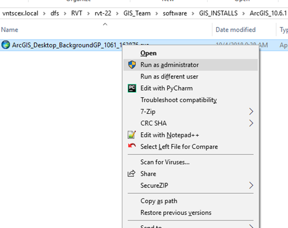Select Run as administrator
The image size is (288, 228).
[191, 65]
